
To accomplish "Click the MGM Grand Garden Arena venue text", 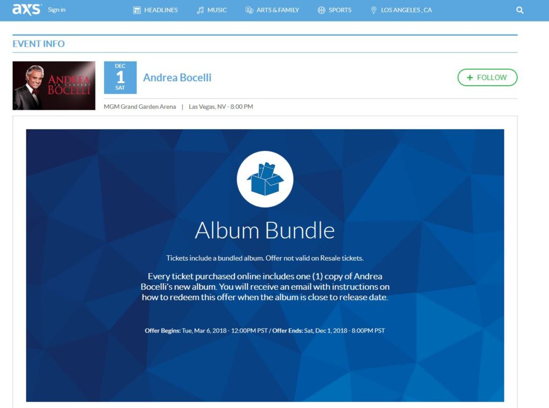I will pos(140,107).
